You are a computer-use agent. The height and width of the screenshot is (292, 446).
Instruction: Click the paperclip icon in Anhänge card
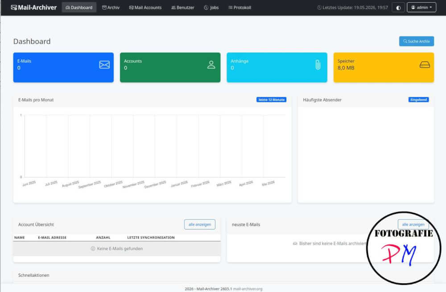click(318, 65)
